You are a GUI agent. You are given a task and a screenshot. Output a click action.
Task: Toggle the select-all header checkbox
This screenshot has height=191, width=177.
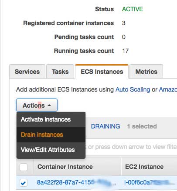tap(24, 167)
